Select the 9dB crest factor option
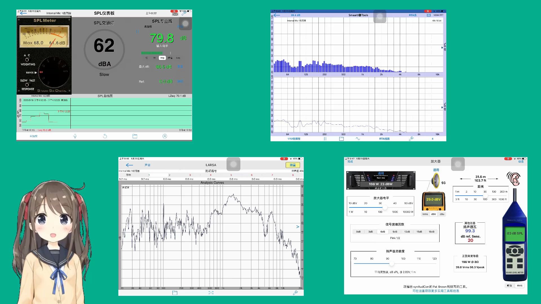 (395, 232)
